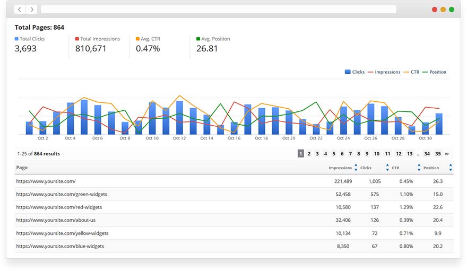The width and height of the screenshot is (467, 271).
Task: Hide the CTR line via legend
Action: tap(411, 72)
